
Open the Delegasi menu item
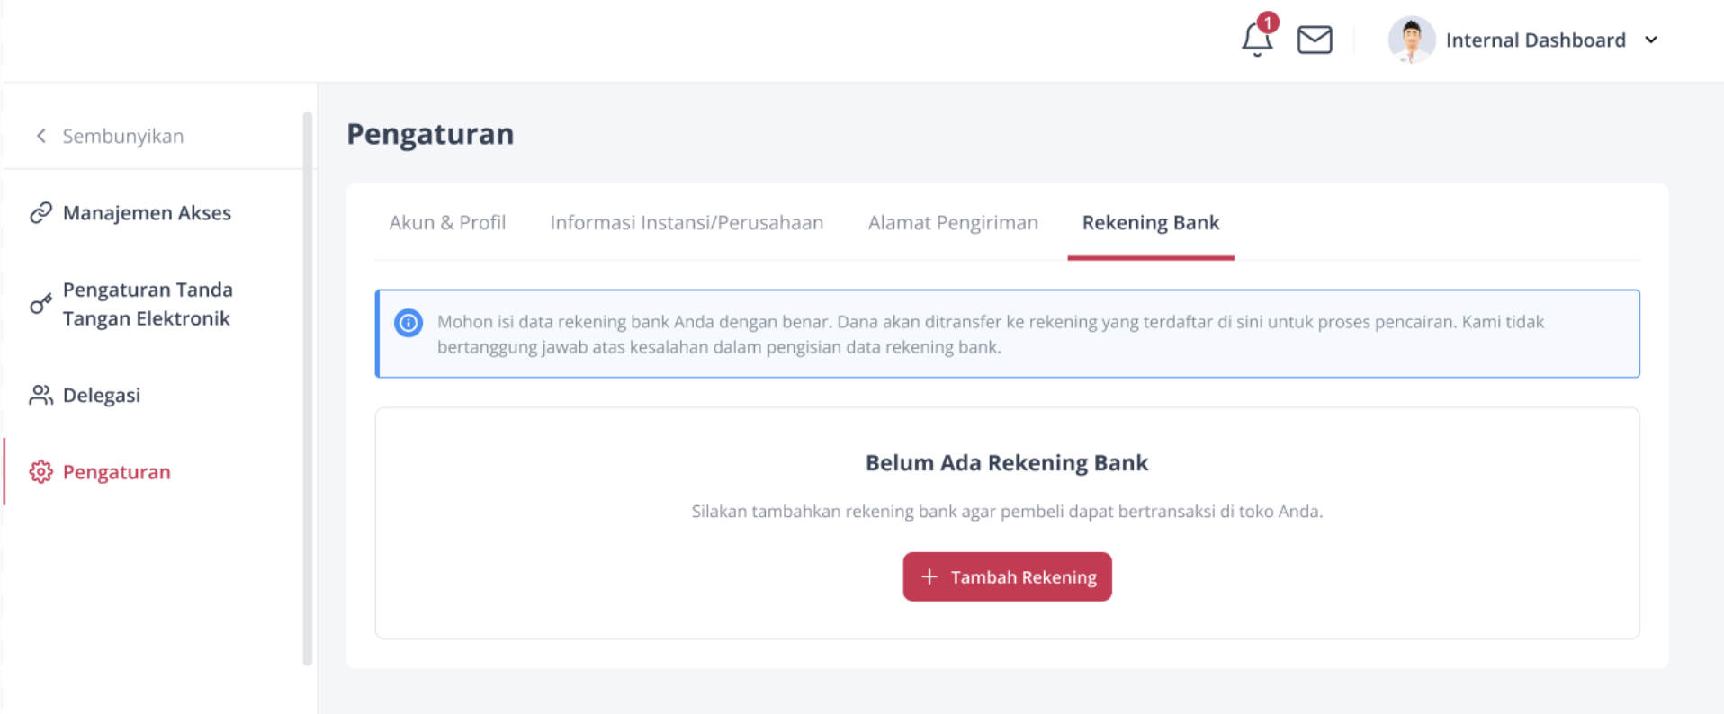102,395
